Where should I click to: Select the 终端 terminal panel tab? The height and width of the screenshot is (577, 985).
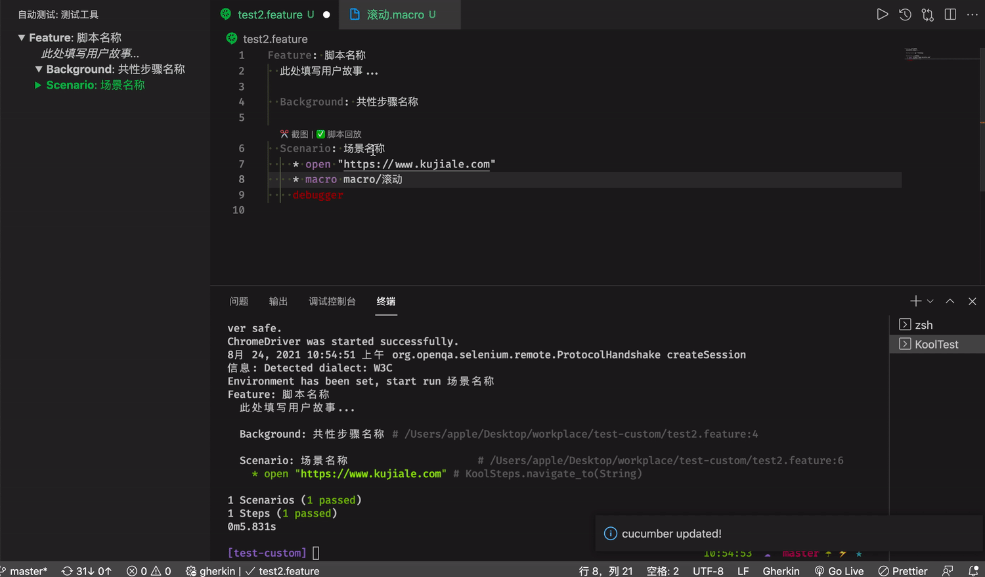coord(386,301)
